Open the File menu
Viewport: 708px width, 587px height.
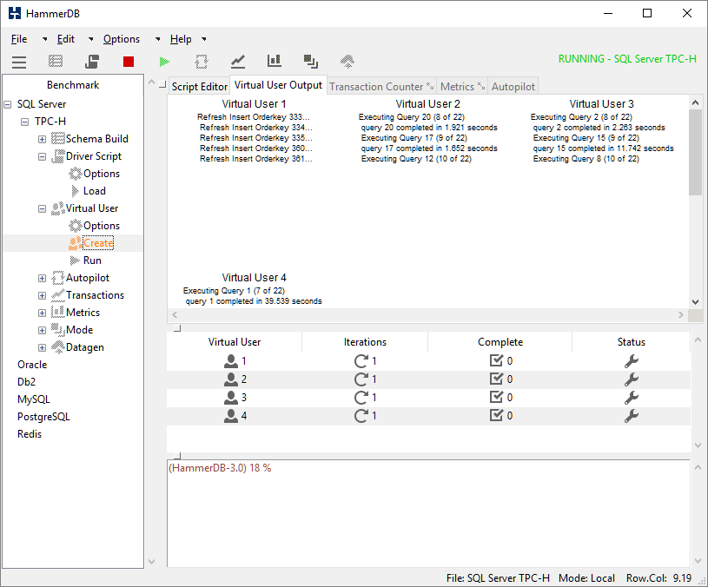pyautogui.click(x=19, y=39)
